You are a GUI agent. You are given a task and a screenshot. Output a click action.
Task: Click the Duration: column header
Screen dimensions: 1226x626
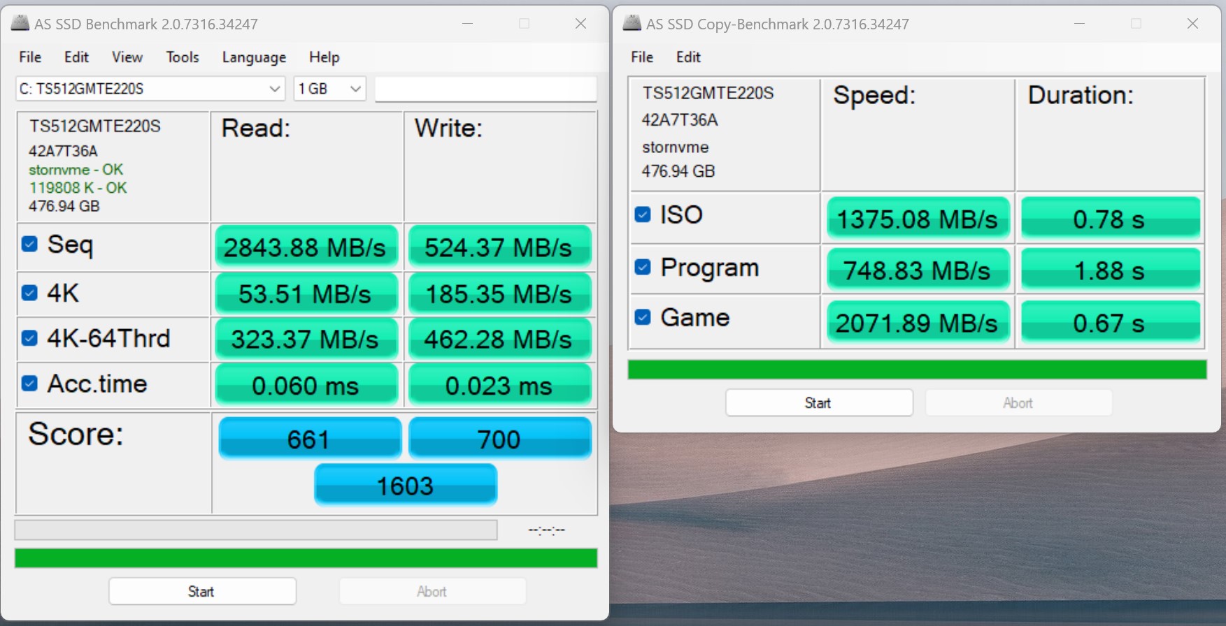pos(1081,95)
